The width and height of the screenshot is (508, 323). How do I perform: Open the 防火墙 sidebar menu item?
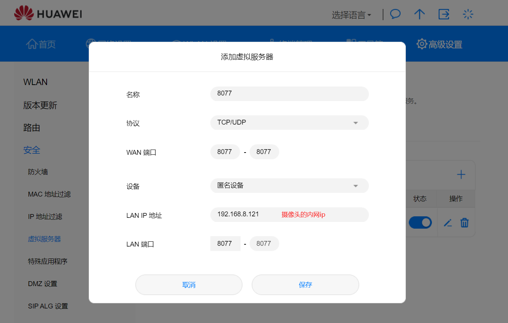click(x=38, y=172)
